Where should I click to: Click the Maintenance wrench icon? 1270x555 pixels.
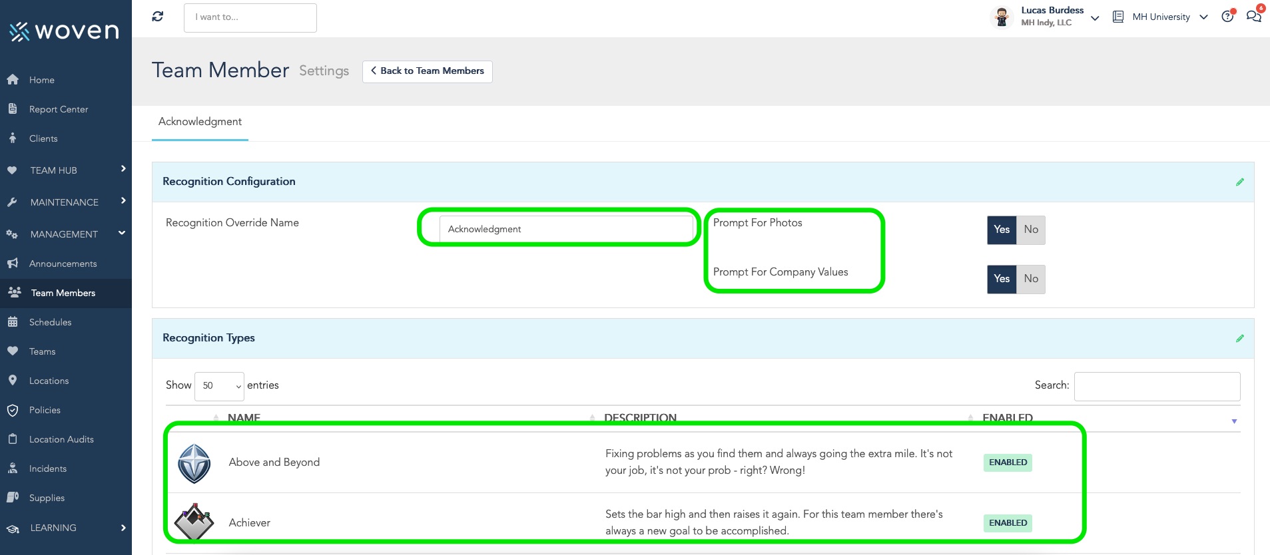[x=12, y=202]
